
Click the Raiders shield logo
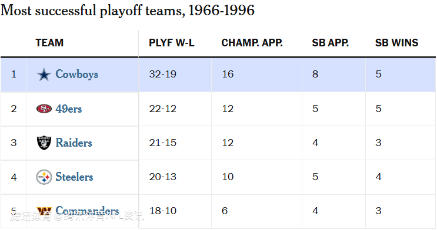44,143
